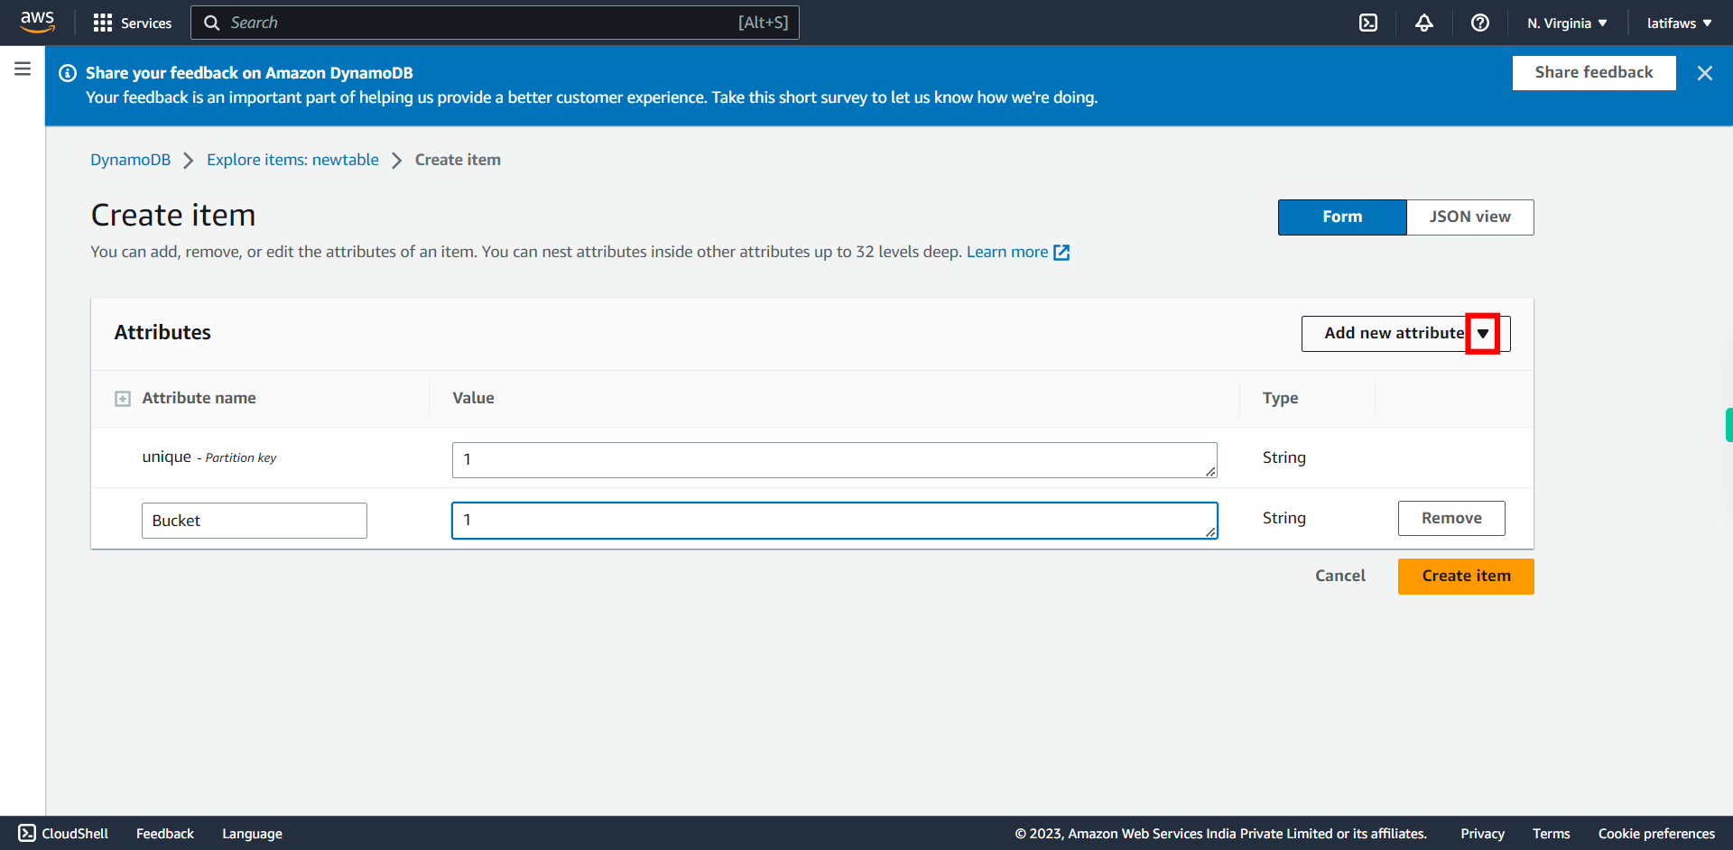Open the Services grid menu
This screenshot has height=850, width=1733.
coord(132,23)
